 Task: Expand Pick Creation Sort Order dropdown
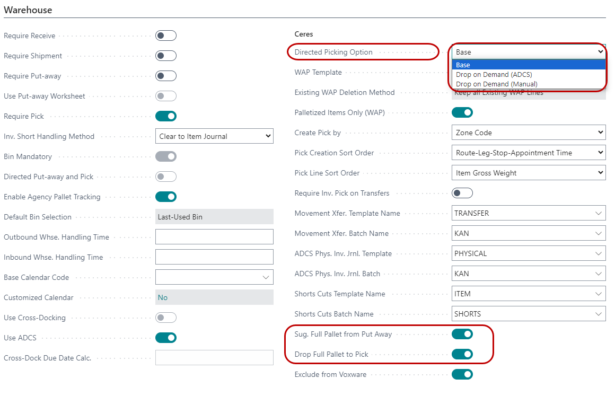[x=528, y=153]
